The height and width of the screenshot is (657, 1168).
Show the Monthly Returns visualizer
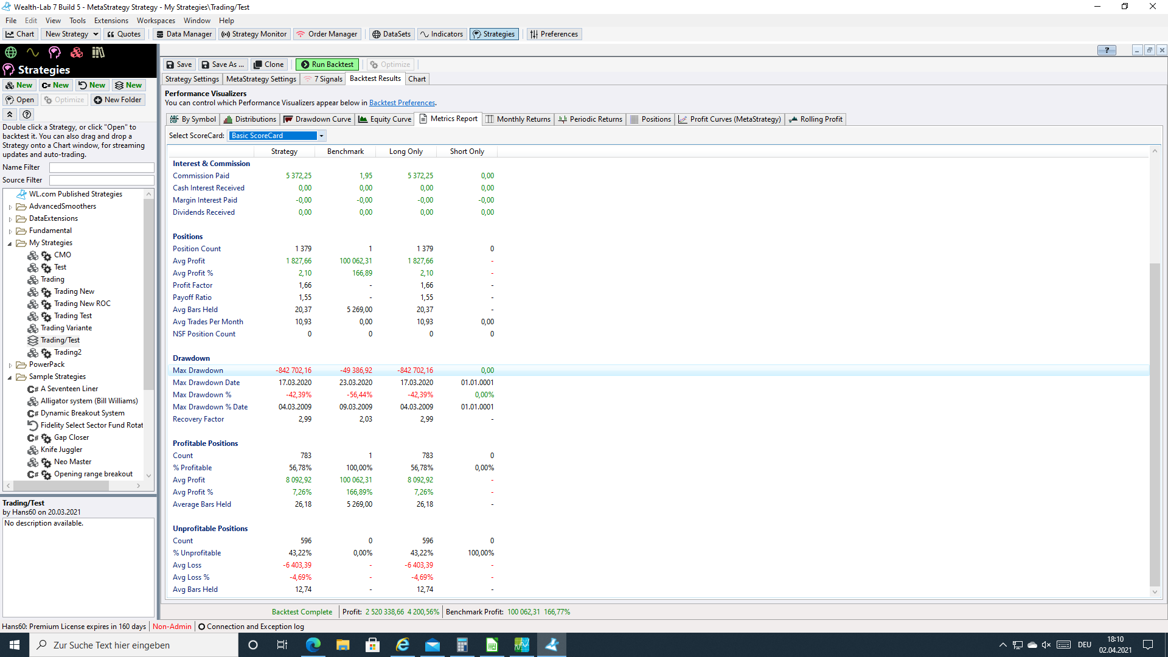tap(518, 119)
